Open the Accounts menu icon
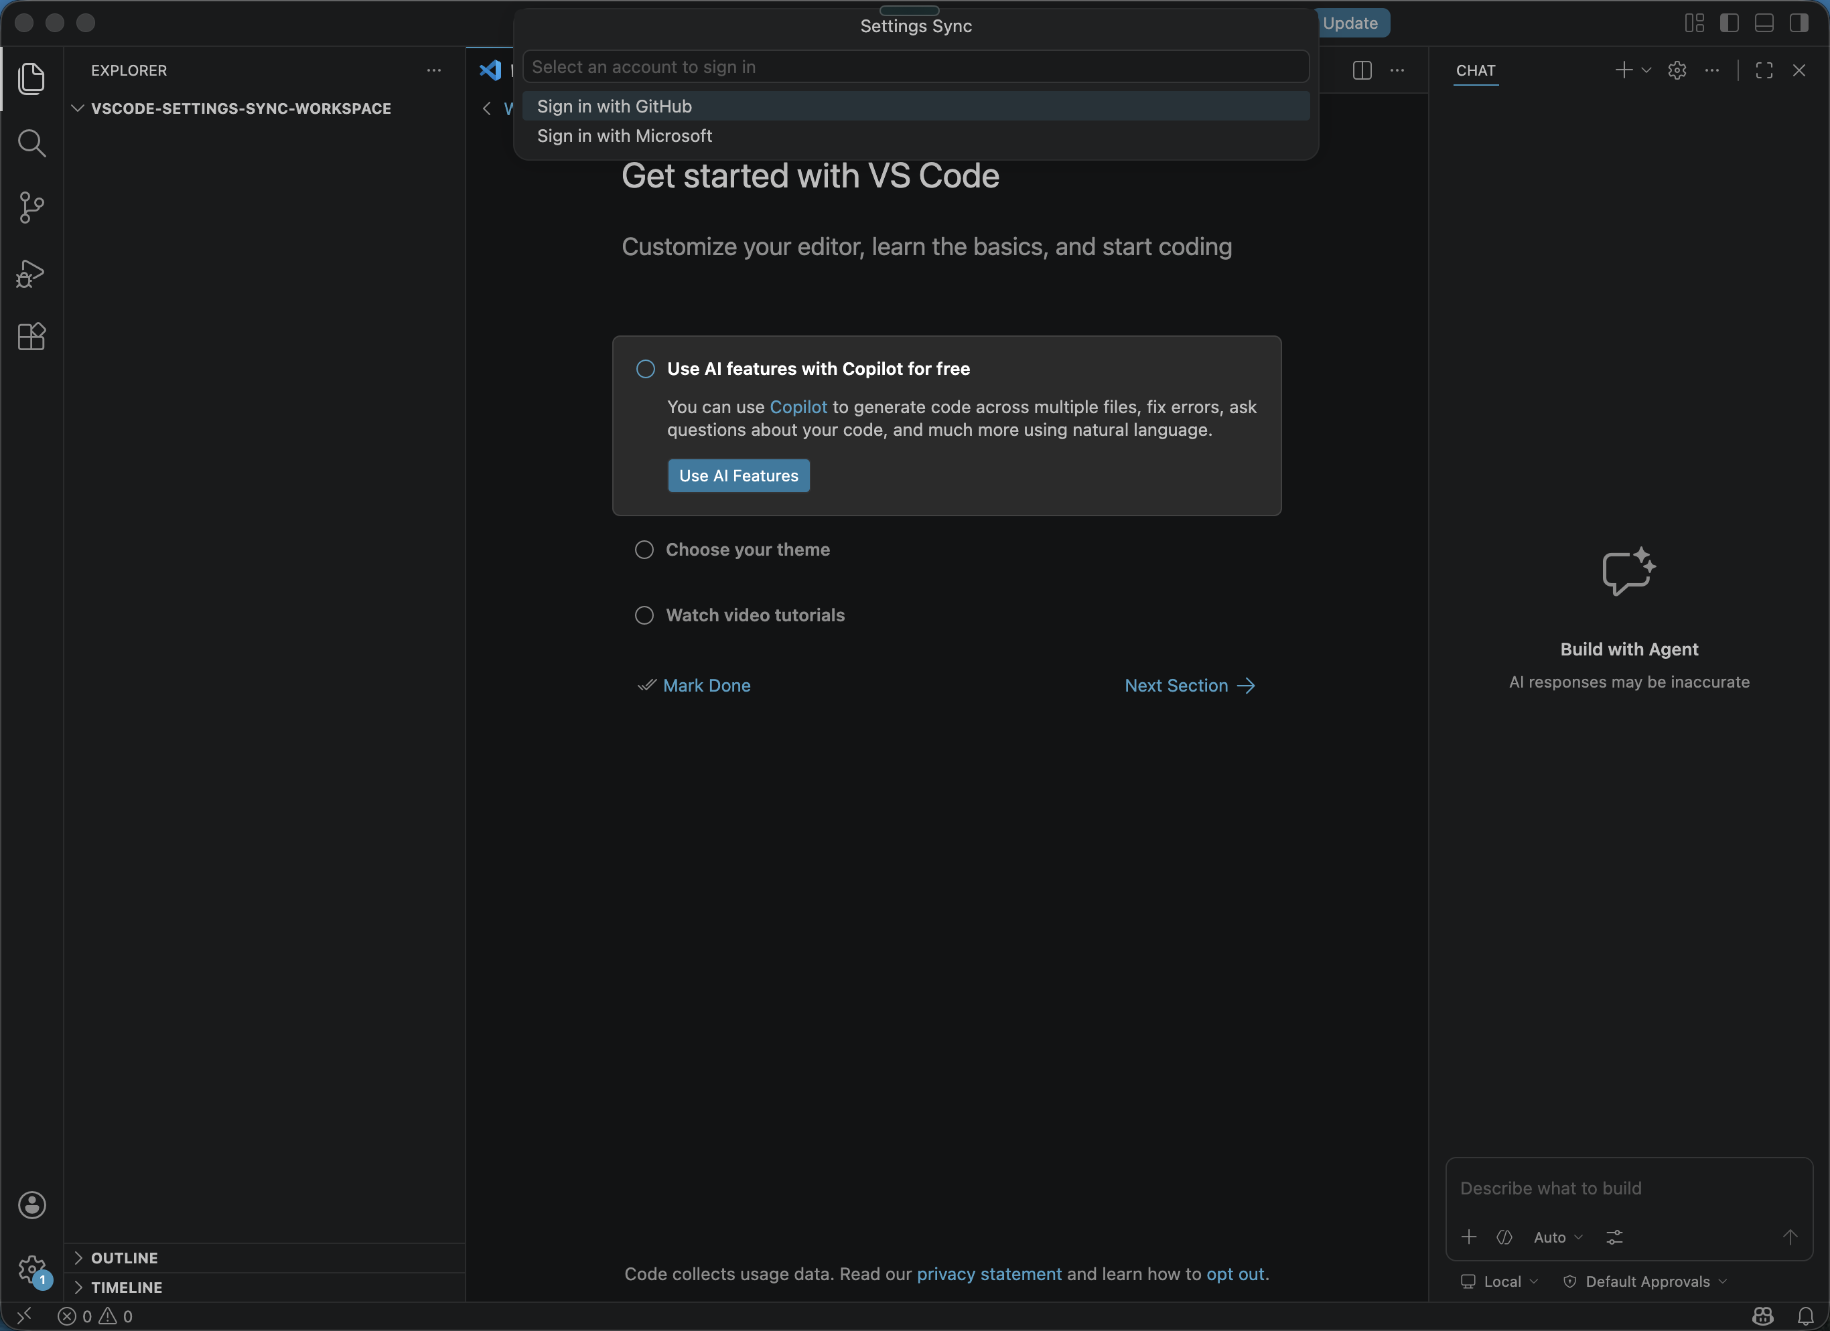This screenshot has height=1331, width=1830. pyautogui.click(x=31, y=1204)
